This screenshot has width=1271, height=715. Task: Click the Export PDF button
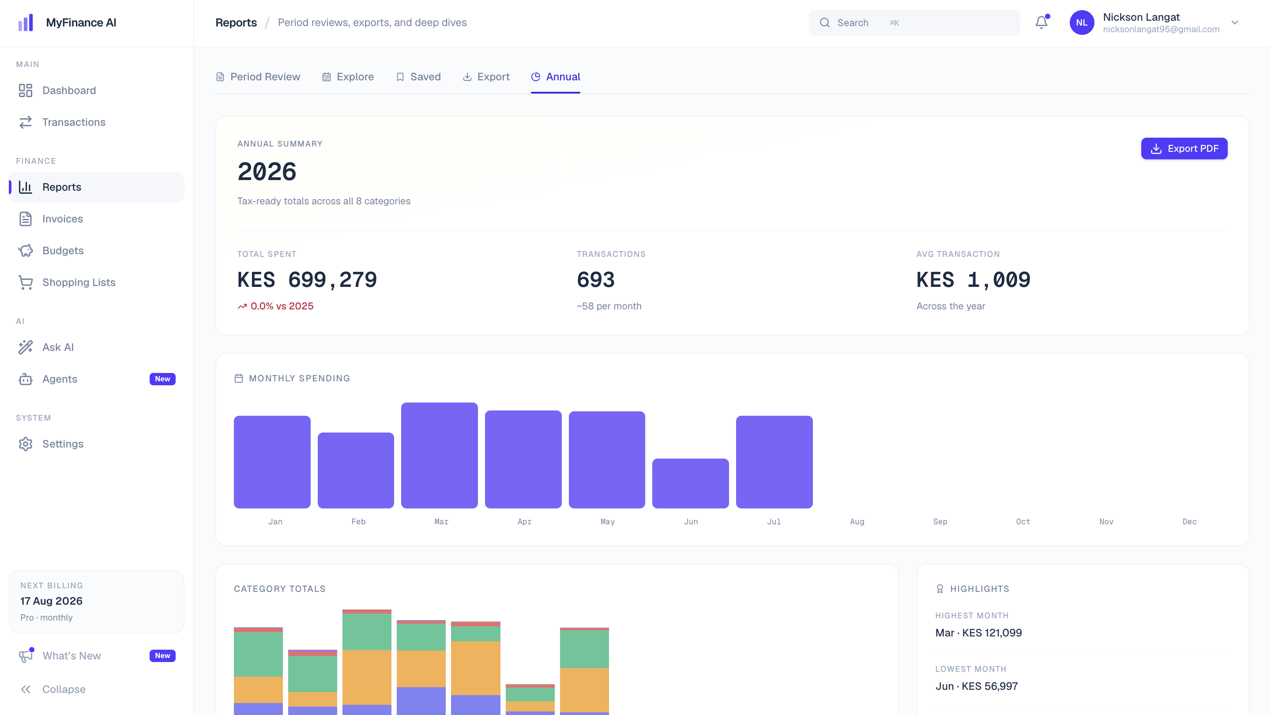pos(1184,149)
